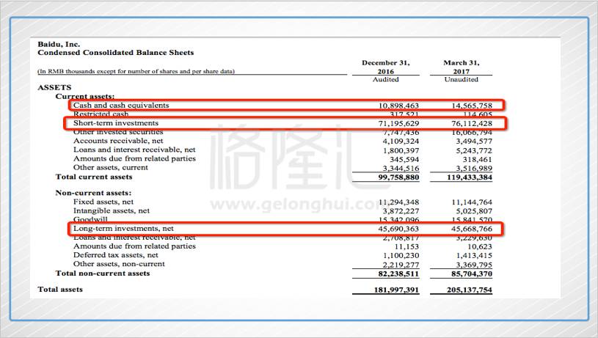Select value 1,800,397
This screenshot has width=598, height=338.
pos(401,150)
